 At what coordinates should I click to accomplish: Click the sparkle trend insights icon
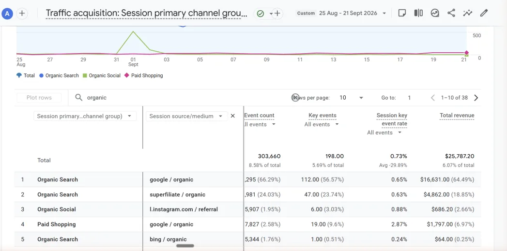467,13
